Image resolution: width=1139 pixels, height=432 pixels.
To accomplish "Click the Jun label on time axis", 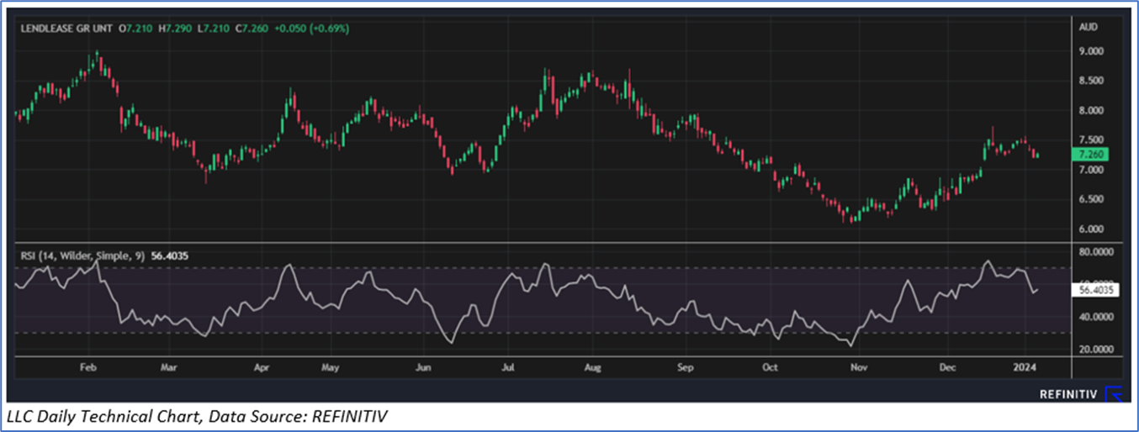I will (x=423, y=368).
